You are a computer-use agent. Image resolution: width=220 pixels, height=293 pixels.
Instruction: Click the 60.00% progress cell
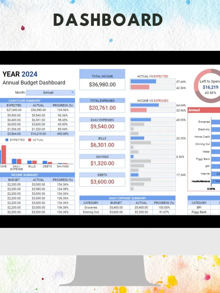[63, 124]
